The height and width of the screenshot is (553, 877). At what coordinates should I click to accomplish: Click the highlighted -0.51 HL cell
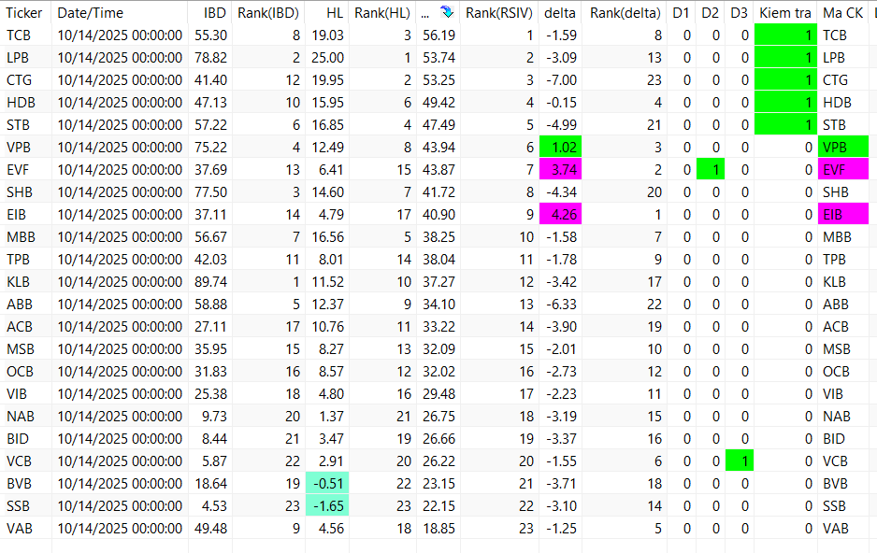coord(327,483)
